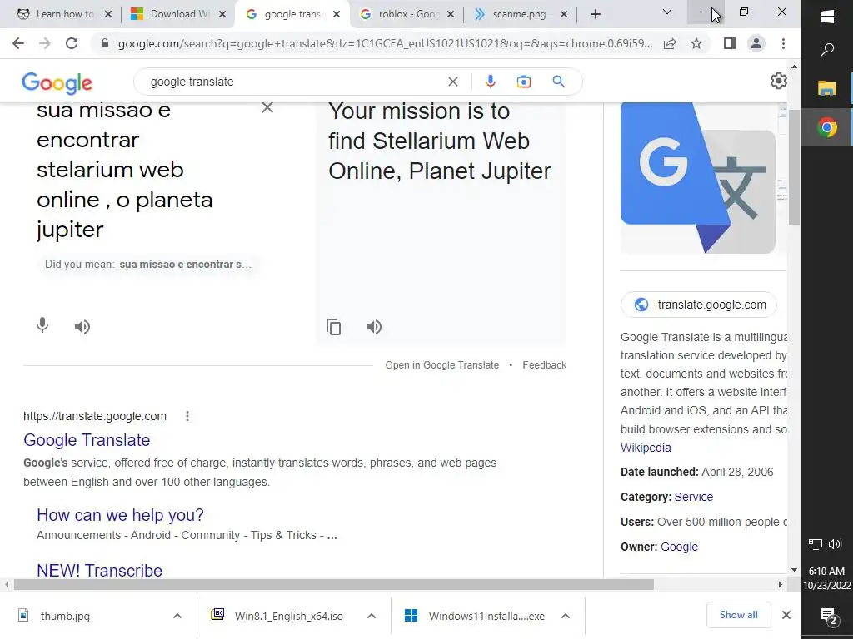Open Wikipedia link in knowledge panel
Screen dimensions: 853x639
tap(646, 448)
